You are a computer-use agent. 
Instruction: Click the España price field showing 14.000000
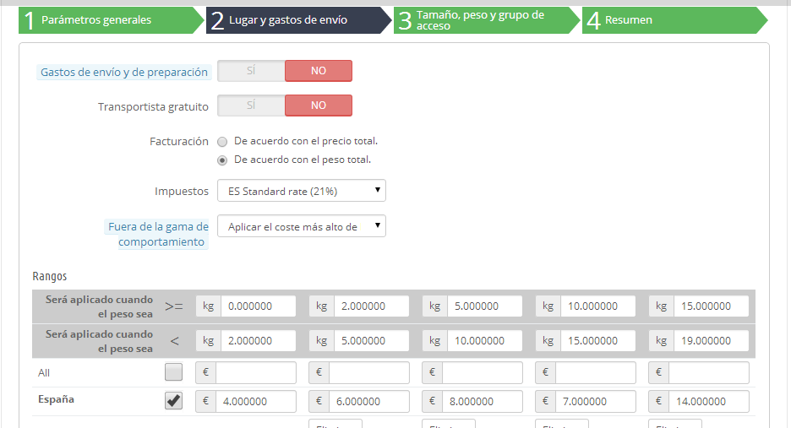click(709, 402)
